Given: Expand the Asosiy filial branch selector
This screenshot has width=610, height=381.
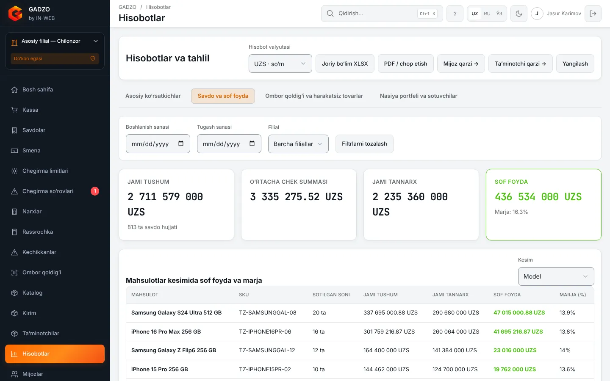Looking at the screenshot, I should click(x=55, y=41).
